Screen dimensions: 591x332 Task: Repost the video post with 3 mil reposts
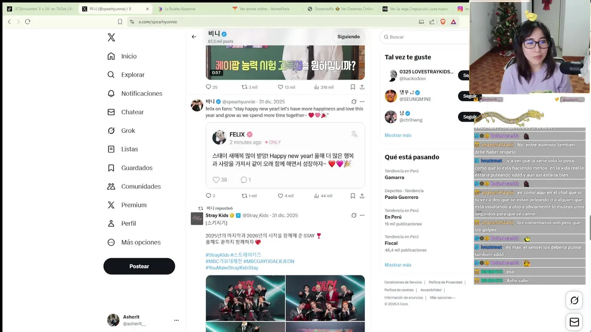pyautogui.click(x=250, y=87)
